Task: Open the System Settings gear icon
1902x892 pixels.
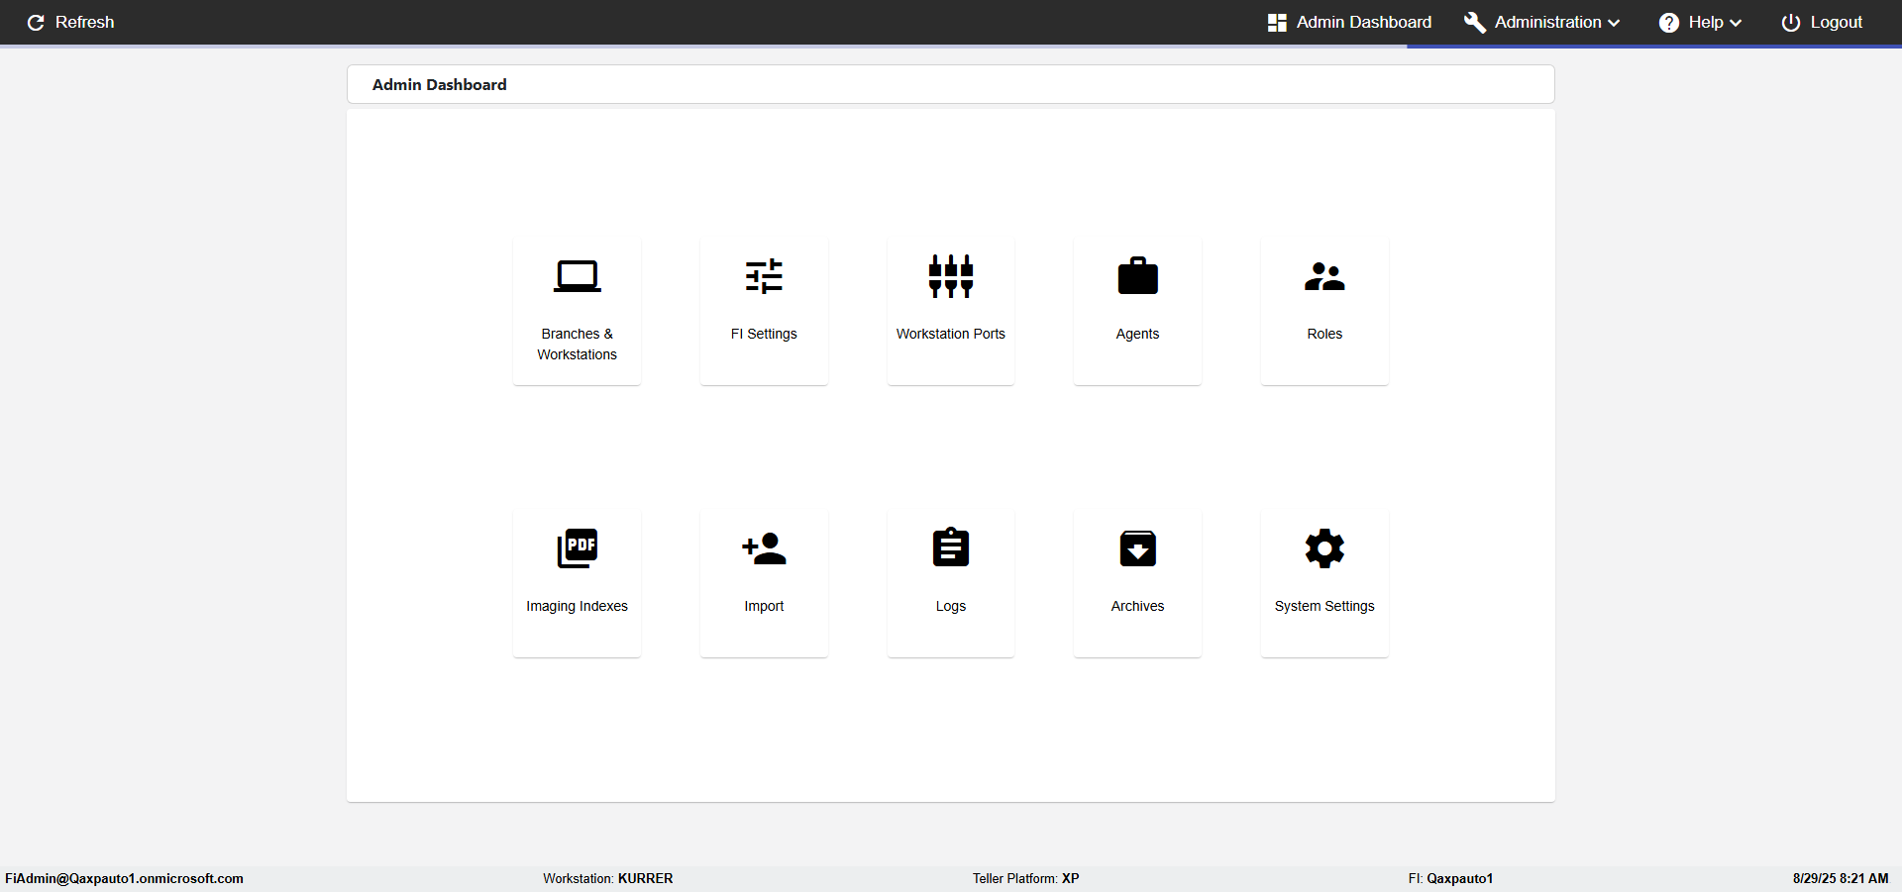Action: [x=1324, y=548]
